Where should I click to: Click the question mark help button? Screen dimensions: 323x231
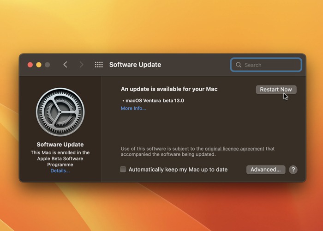(x=293, y=170)
